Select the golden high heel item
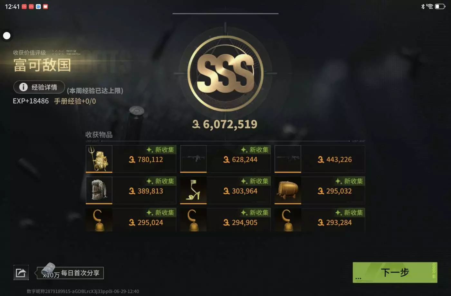The image size is (451, 296). 193,190
